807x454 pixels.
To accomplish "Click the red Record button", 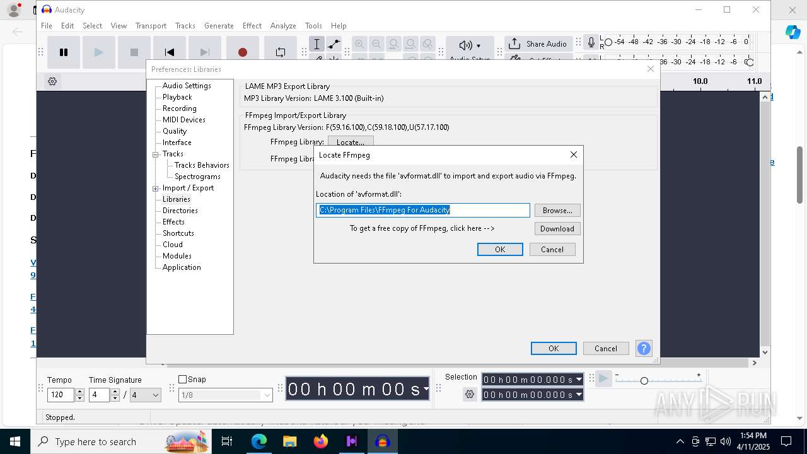I will click(242, 52).
